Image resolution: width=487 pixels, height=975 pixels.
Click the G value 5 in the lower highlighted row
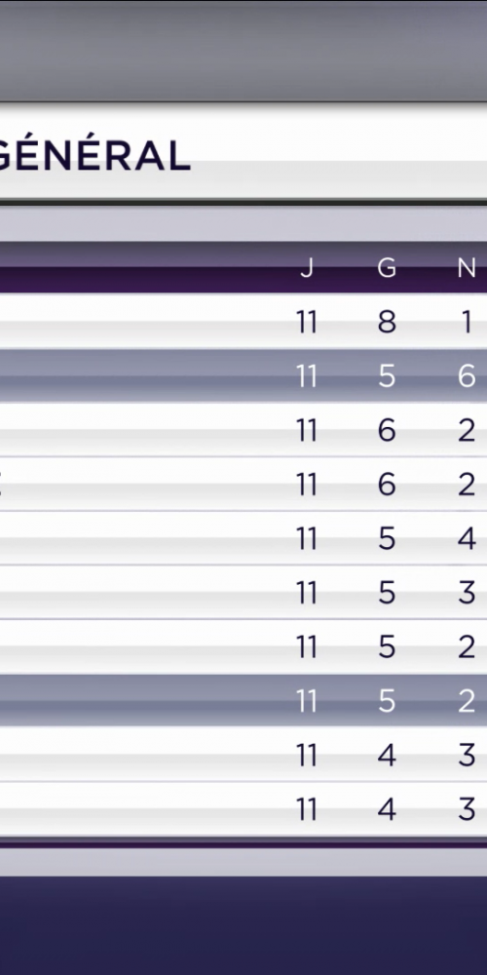pos(387,701)
